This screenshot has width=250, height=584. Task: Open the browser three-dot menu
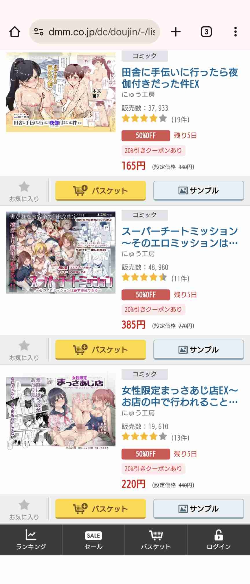[236, 32]
